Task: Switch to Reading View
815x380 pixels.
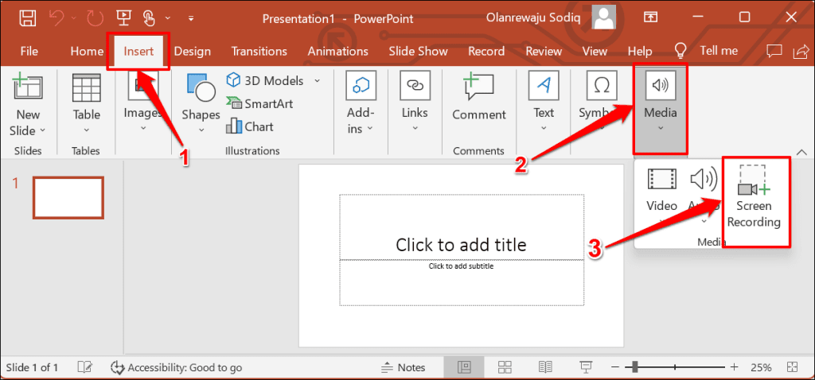Action: tap(544, 367)
